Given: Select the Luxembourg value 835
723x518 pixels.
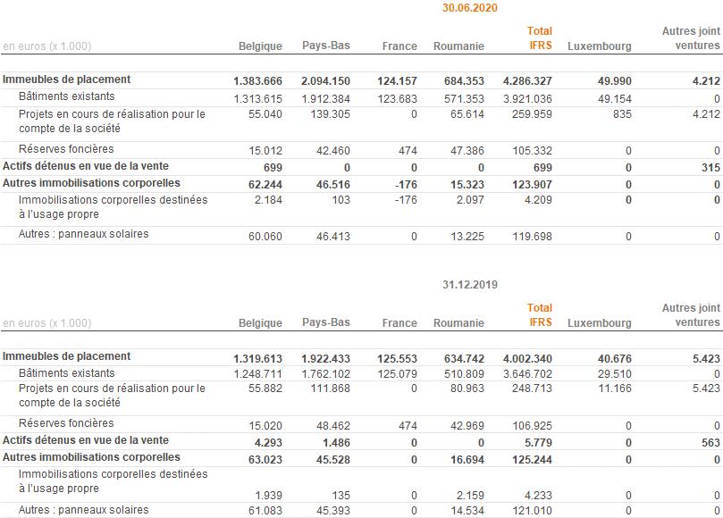Looking at the screenshot, I should 622,114.
